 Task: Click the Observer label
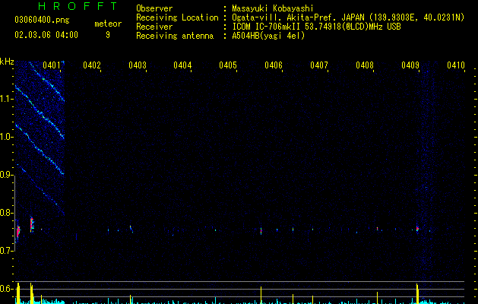pos(154,8)
